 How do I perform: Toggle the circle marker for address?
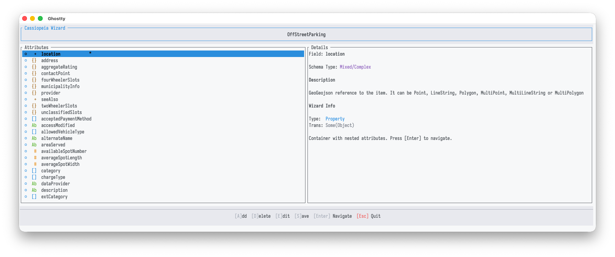point(26,60)
